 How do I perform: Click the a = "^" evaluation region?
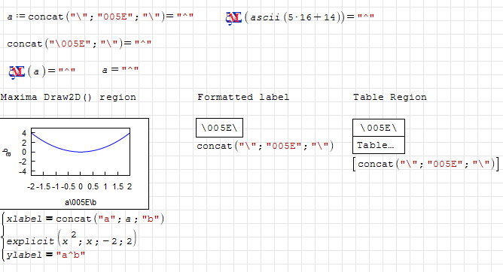point(120,70)
